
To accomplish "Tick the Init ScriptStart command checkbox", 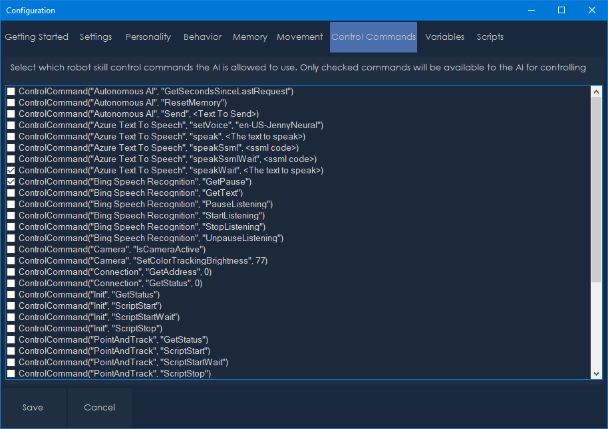I will (x=11, y=306).
